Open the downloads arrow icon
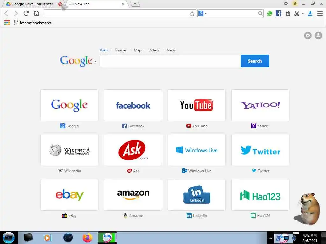The width and height of the screenshot is (326, 244). tap(310, 13)
